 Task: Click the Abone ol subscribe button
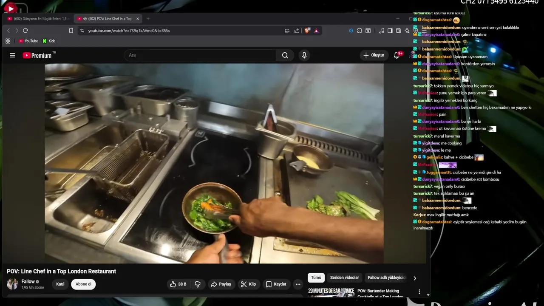coord(83,284)
